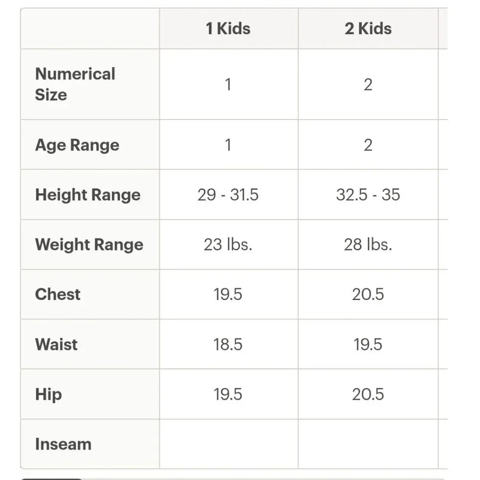Click the Age Range value 2
The width and height of the screenshot is (480, 480).
(x=368, y=145)
